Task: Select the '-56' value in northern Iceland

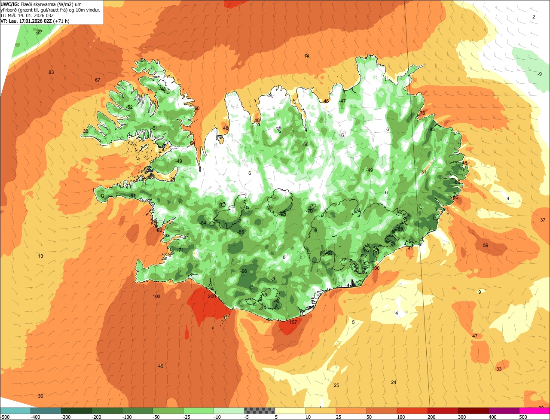Action: 305,144
